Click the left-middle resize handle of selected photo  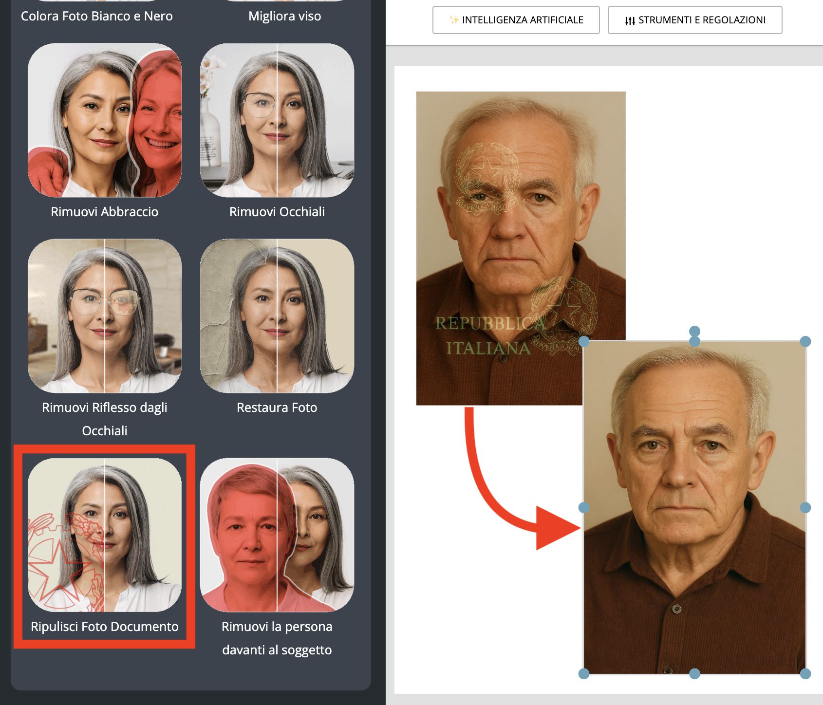click(x=584, y=508)
